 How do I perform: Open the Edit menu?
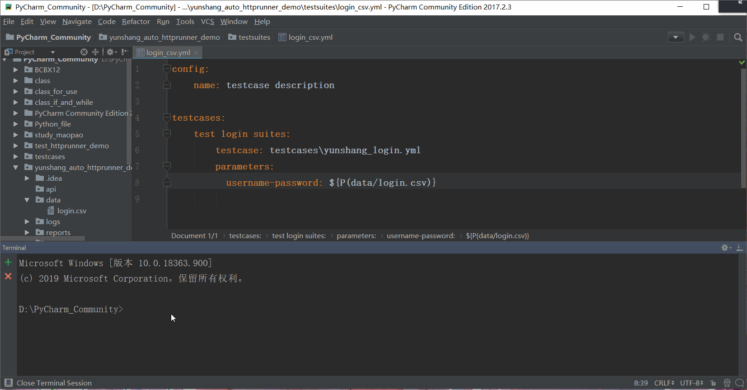[27, 22]
